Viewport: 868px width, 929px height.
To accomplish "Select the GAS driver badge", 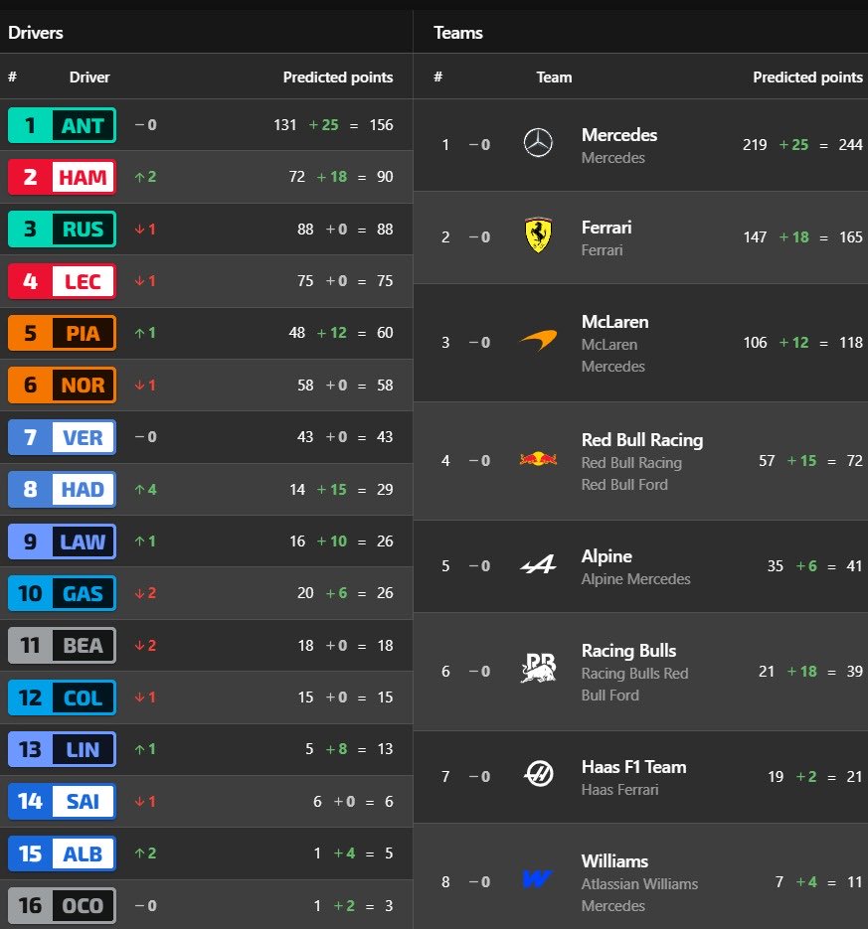I will coord(62,593).
